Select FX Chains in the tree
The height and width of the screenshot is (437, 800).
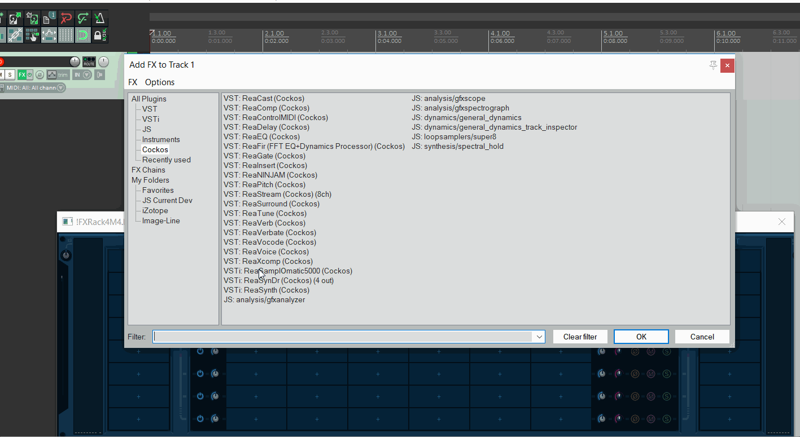148,170
